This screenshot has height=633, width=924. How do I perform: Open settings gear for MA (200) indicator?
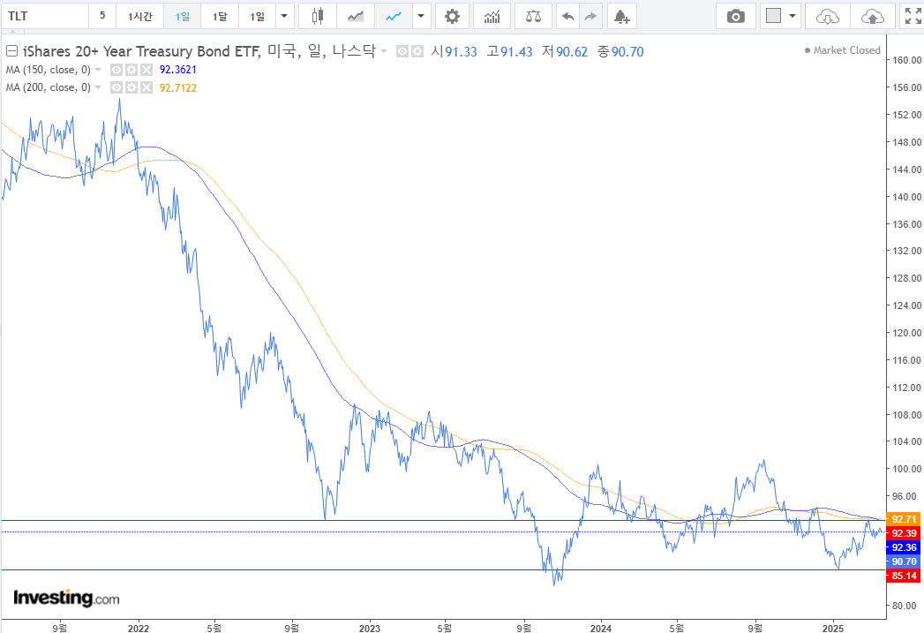(x=131, y=87)
